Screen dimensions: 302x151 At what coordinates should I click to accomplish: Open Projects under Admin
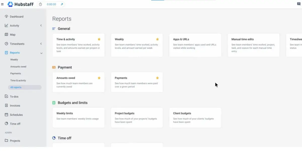click(15, 141)
